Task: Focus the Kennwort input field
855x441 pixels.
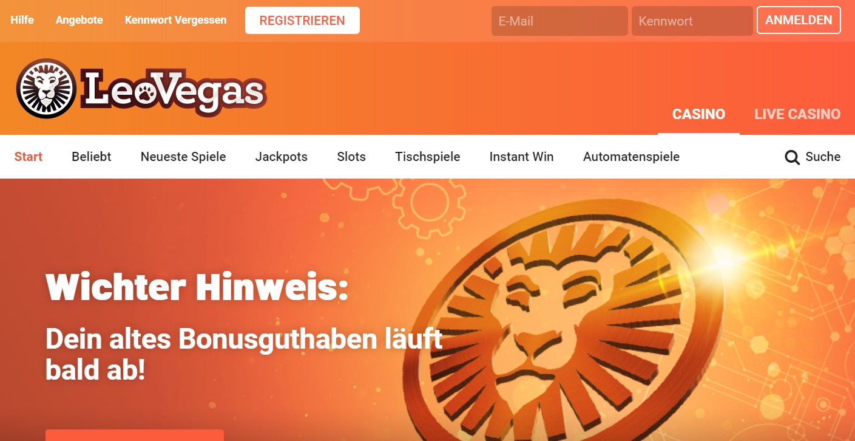Action: point(692,21)
